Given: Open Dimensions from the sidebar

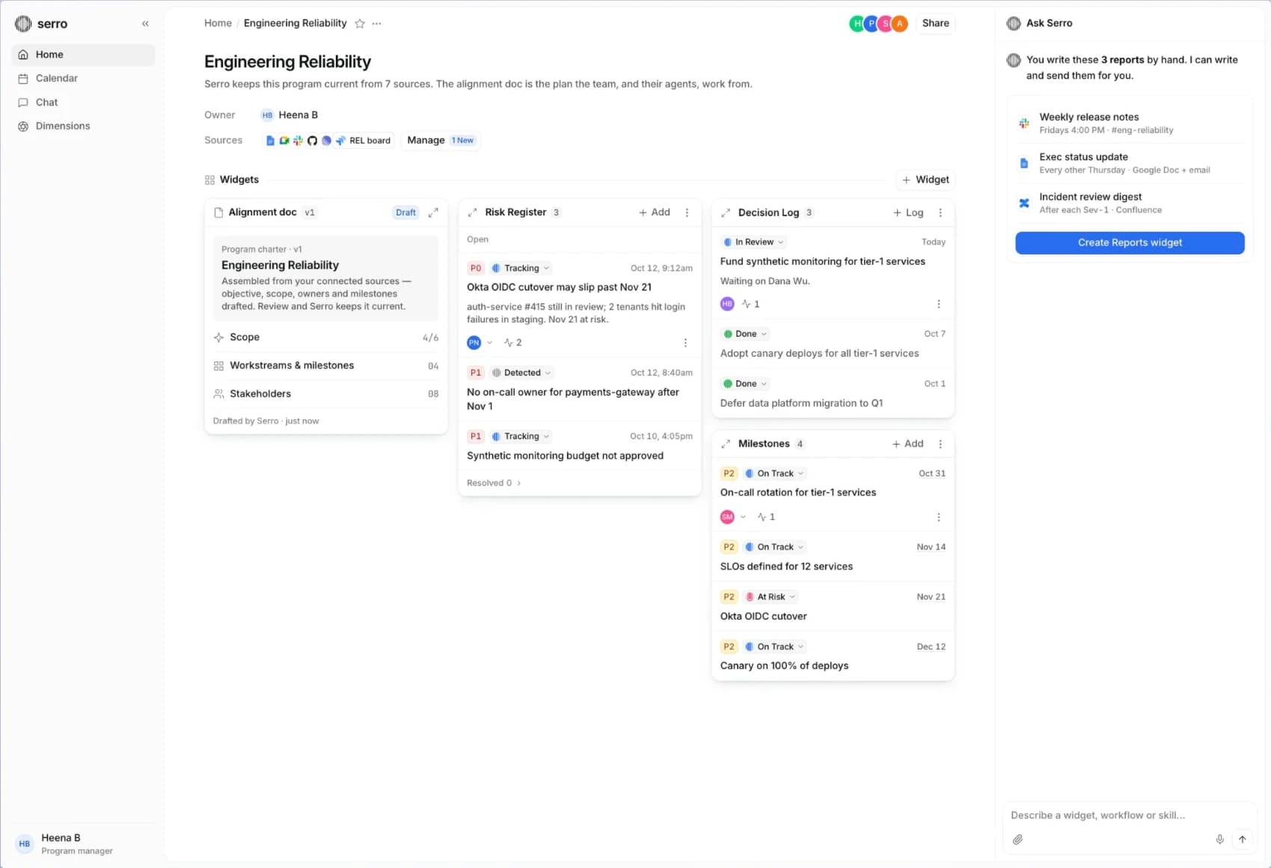Looking at the screenshot, I should 83,126.
